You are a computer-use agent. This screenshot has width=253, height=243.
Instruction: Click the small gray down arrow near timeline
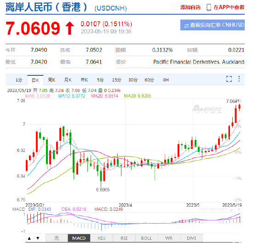239,209
